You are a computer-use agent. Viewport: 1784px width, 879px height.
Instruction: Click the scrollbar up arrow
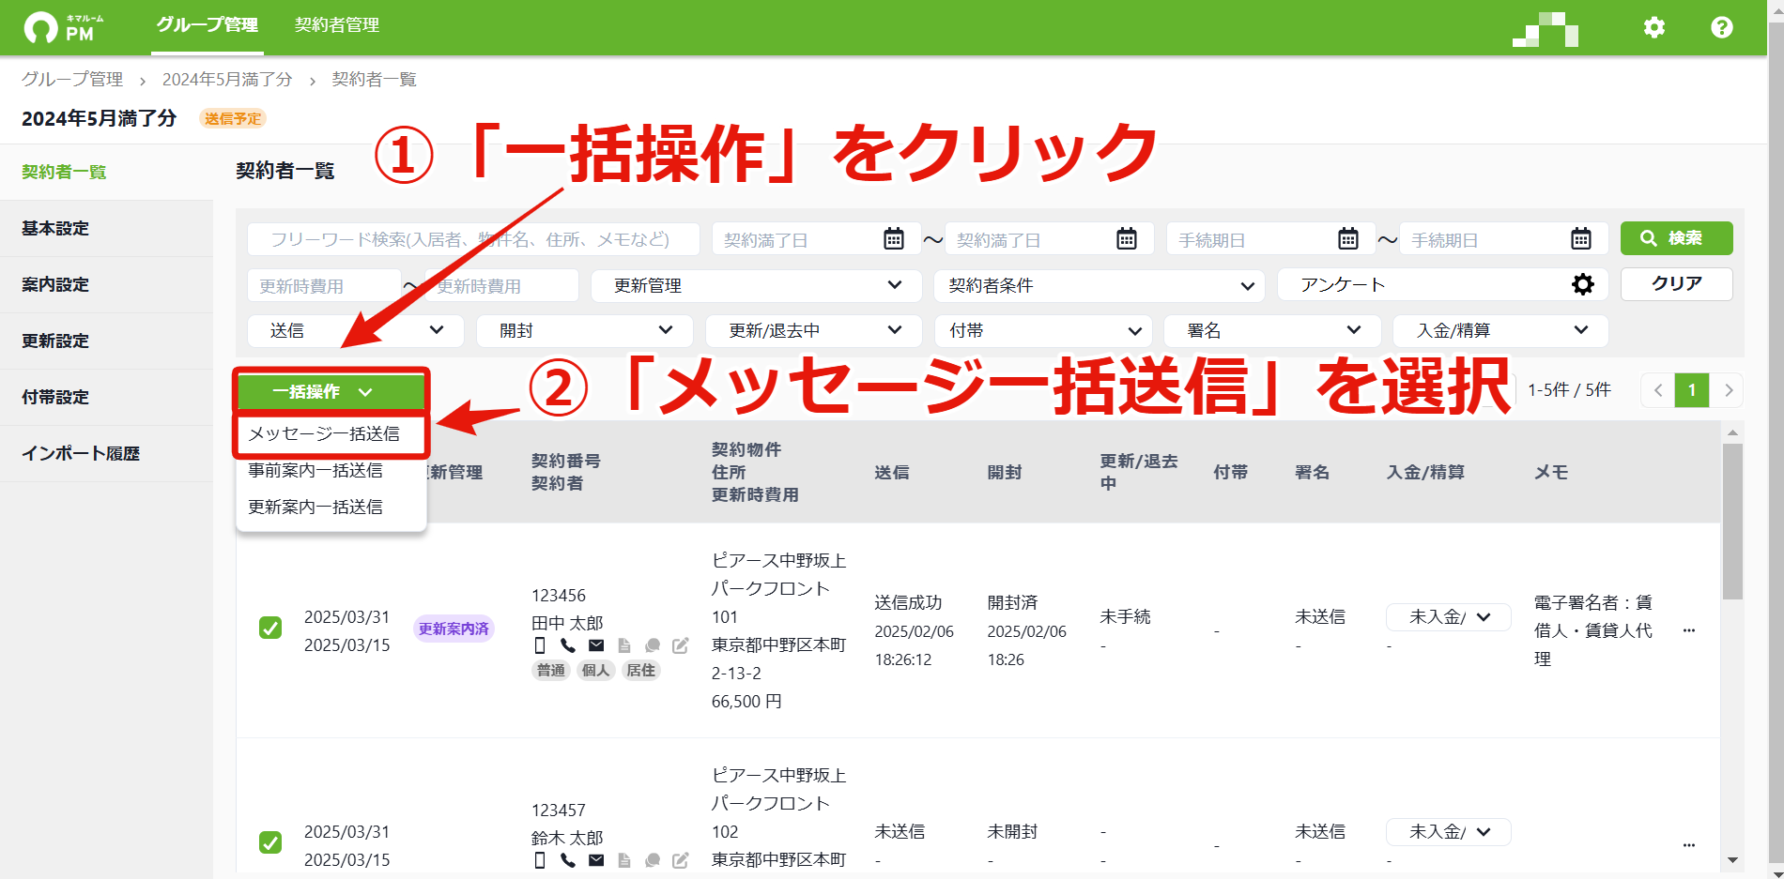point(1732,432)
